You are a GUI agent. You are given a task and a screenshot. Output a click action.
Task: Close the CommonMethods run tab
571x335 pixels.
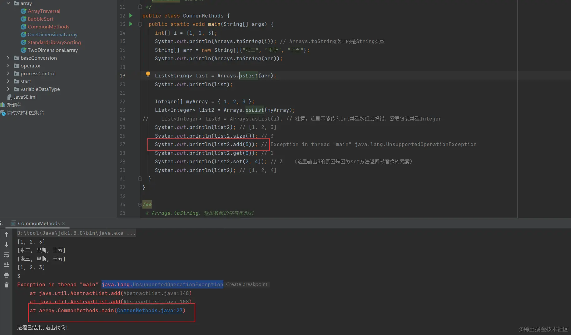(64, 224)
